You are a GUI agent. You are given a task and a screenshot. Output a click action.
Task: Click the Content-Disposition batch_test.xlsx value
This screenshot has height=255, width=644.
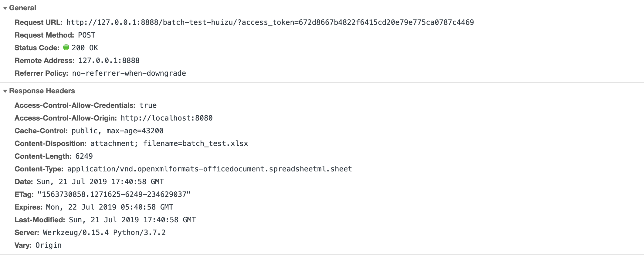coord(195,144)
